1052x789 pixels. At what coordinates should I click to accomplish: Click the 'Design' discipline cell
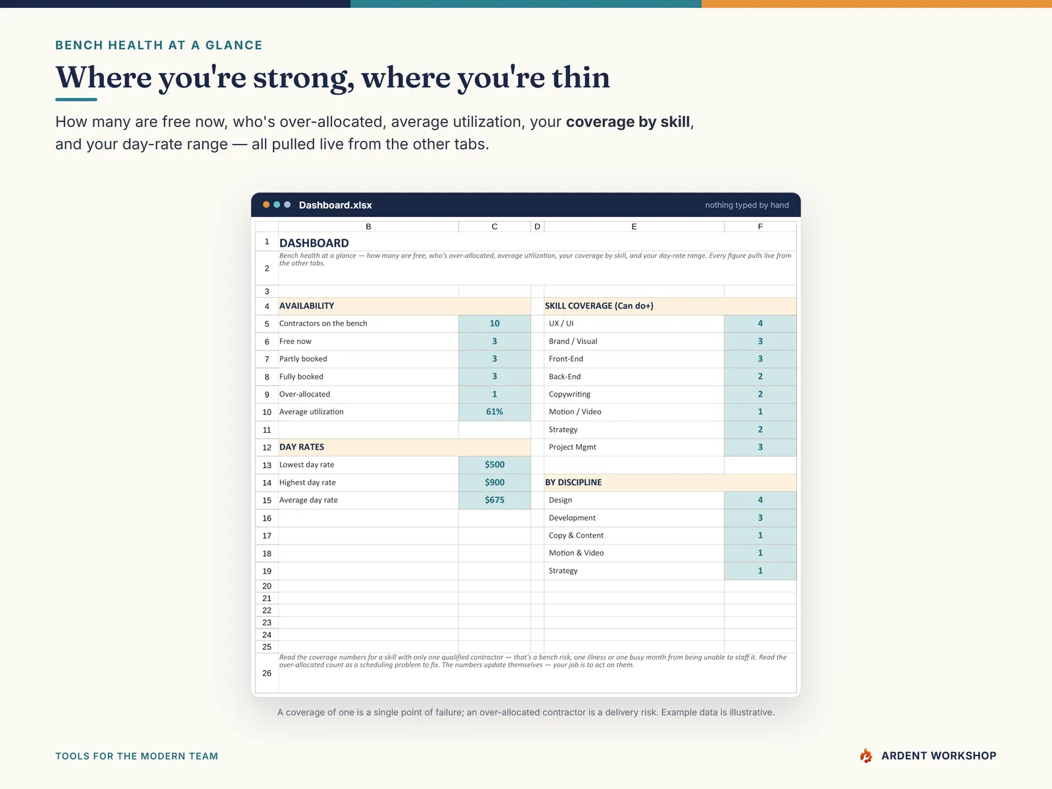(634, 500)
